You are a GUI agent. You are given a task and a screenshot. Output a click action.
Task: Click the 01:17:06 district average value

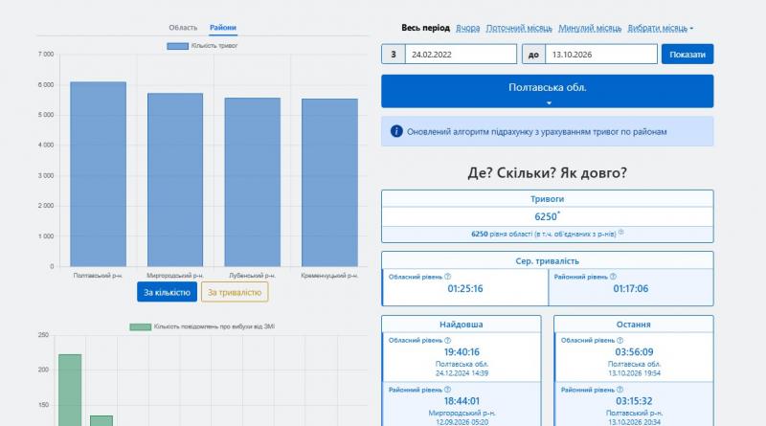click(631, 289)
